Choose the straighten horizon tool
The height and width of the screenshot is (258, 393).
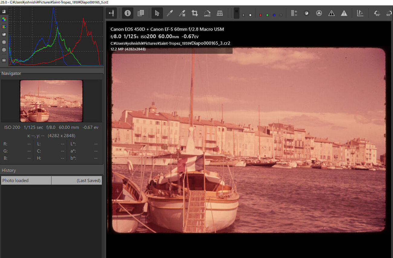[207, 13]
